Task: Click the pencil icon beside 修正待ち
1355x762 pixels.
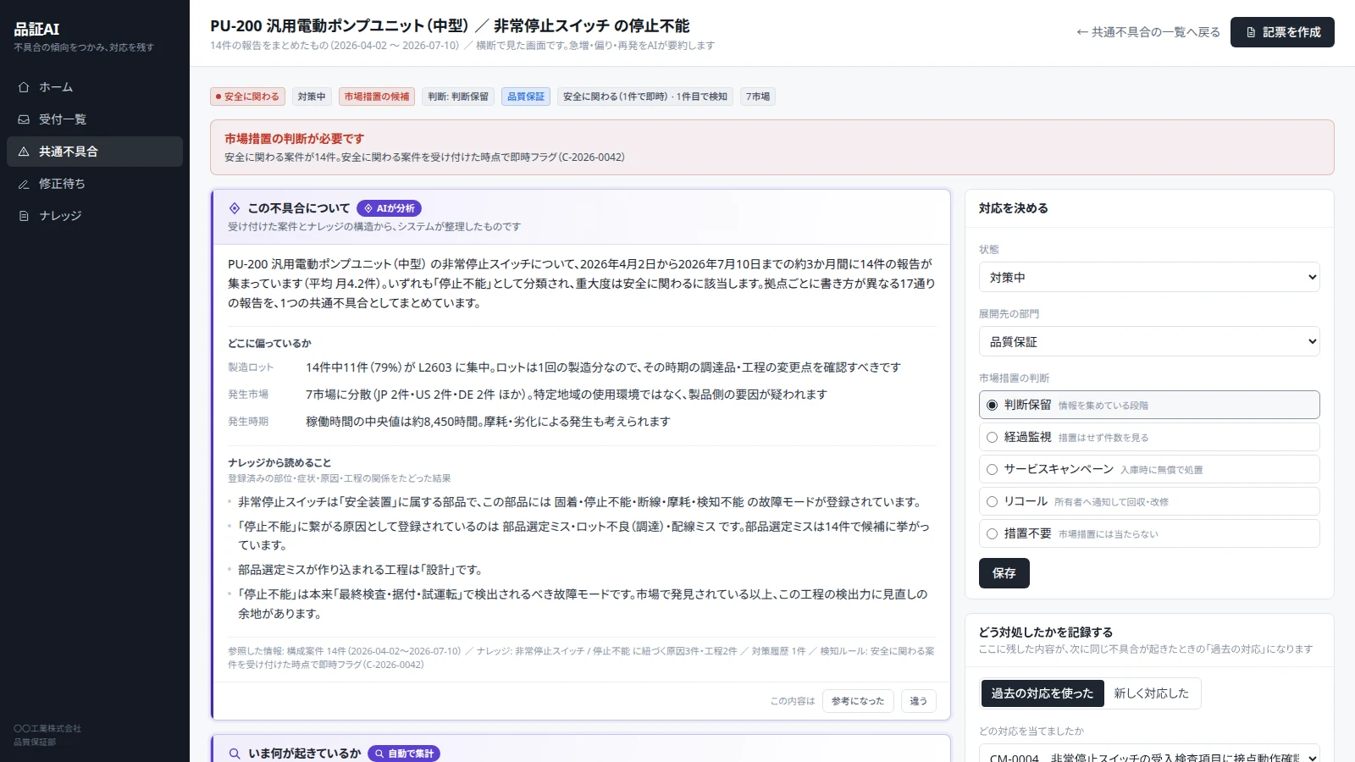Action: click(24, 184)
